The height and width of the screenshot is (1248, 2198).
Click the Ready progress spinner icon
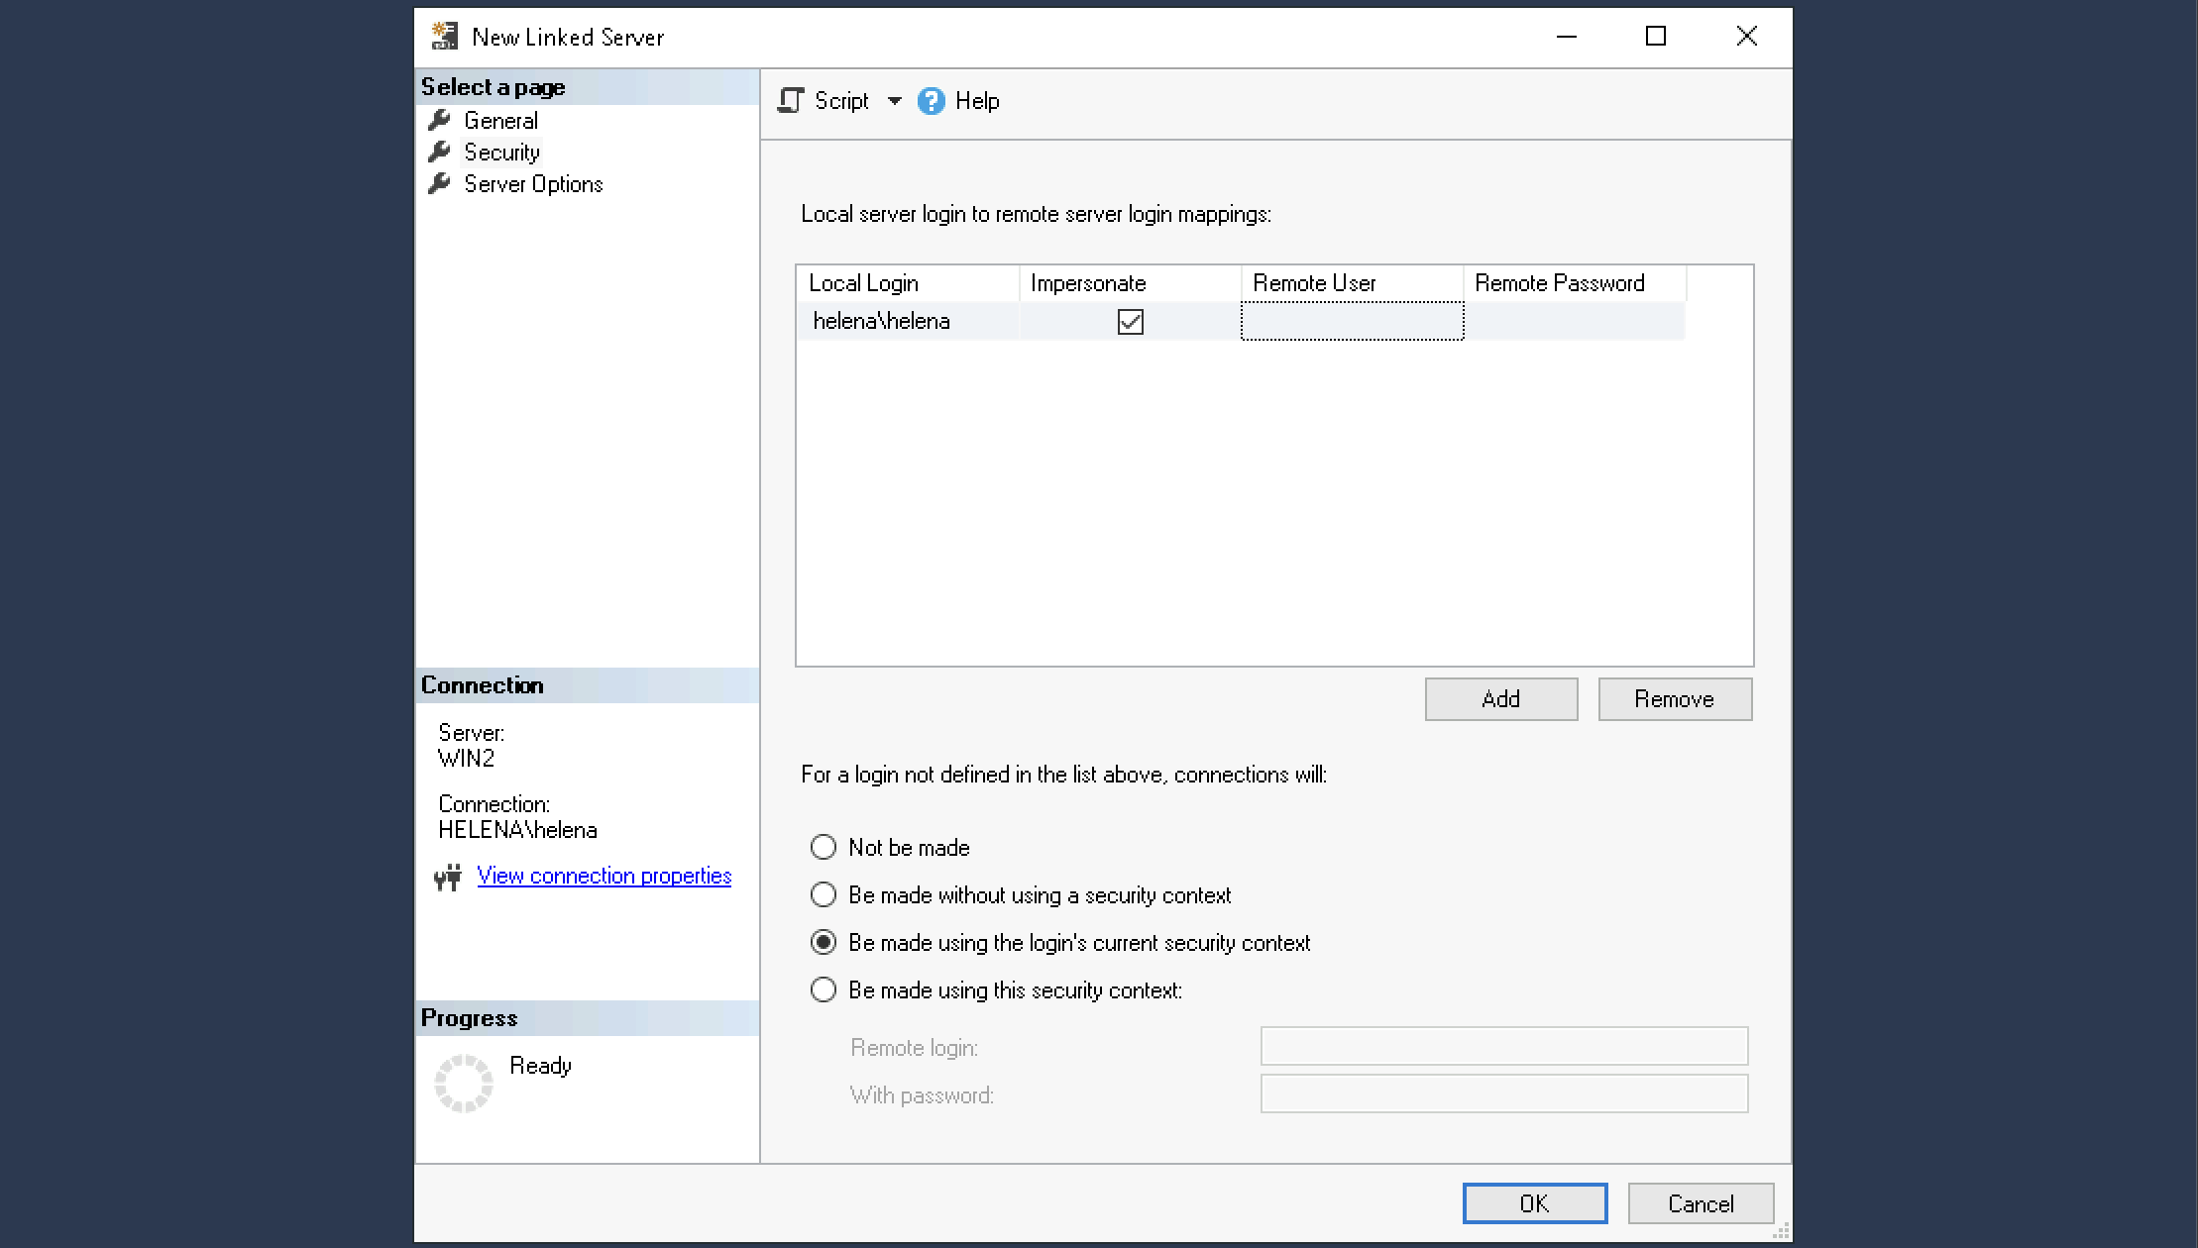click(463, 1083)
